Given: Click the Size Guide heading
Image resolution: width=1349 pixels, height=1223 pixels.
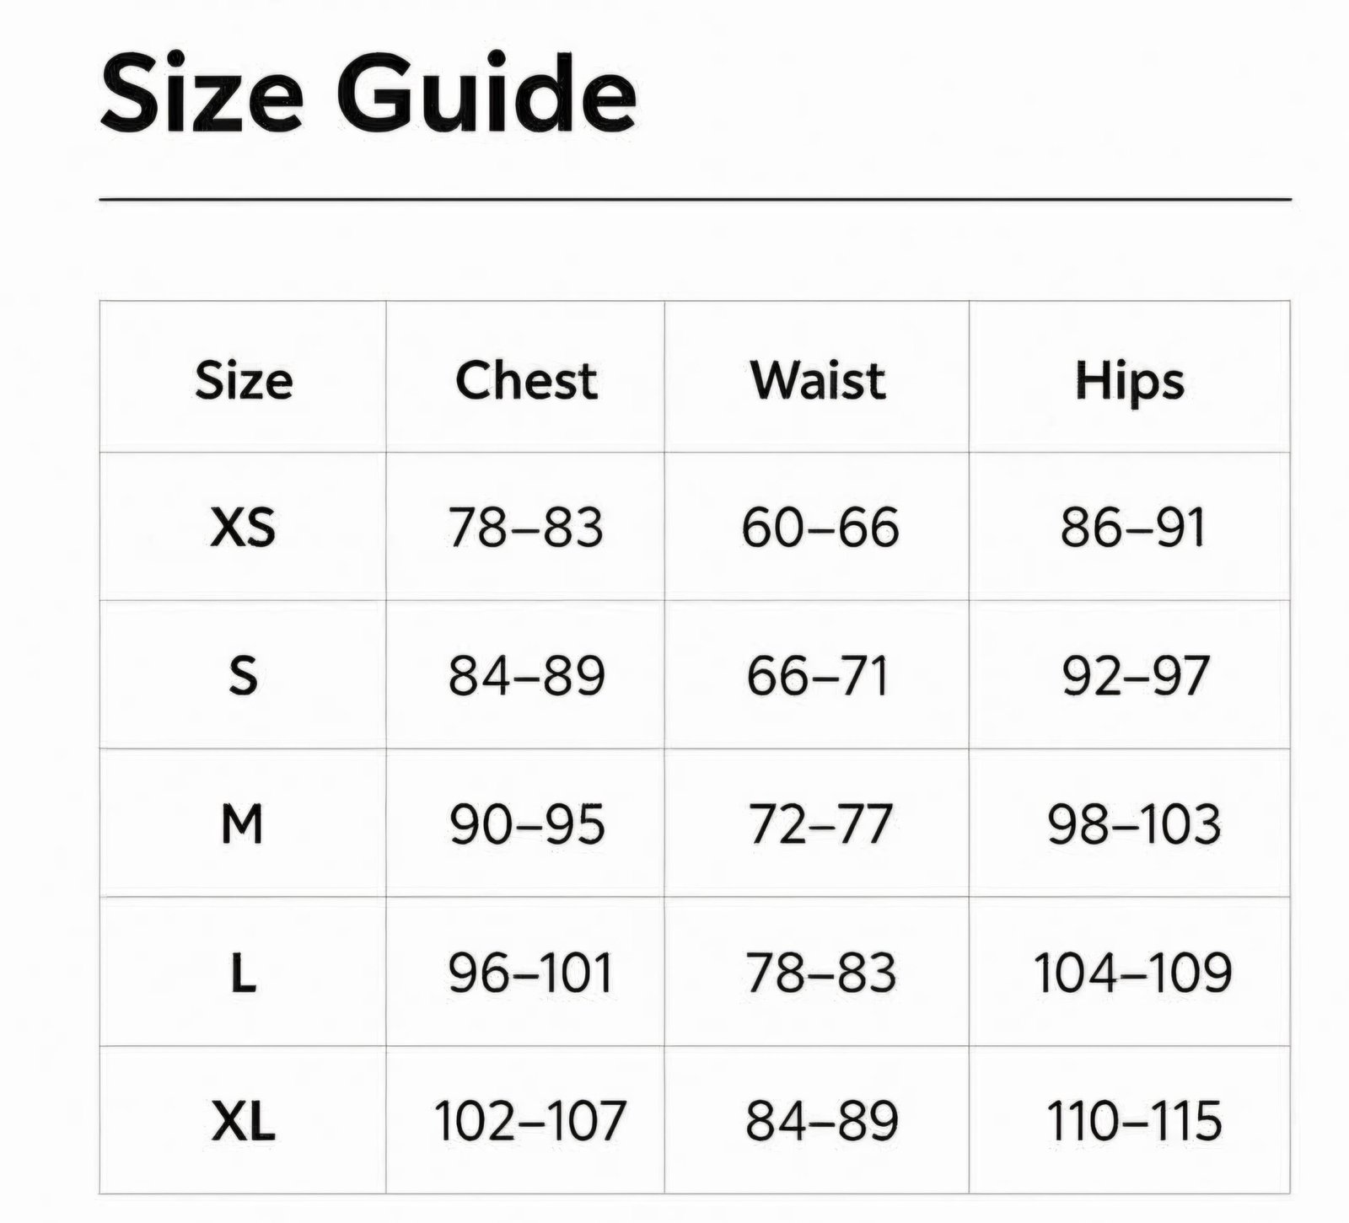Looking at the screenshot, I should [368, 93].
